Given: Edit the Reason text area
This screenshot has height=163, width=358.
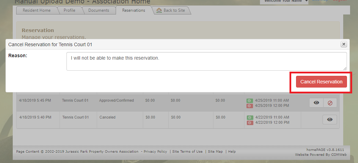Looking at the screenshot, I should coord(207,61).
